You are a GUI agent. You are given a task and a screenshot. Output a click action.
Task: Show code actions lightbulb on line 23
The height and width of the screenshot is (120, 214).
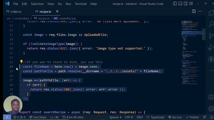pos(21,61)
